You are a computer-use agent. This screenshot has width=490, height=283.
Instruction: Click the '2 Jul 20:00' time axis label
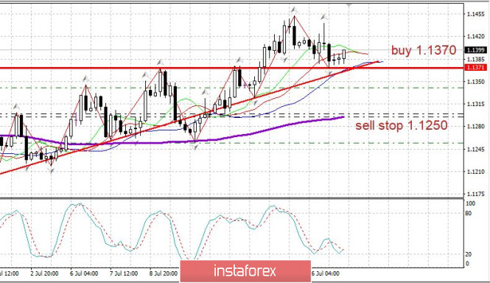(x=44, y=273)
